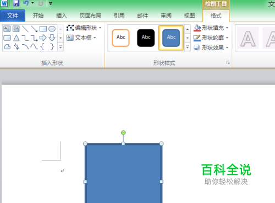Select the rectangle shape tool
This screenshot has width=275, height=203.
(43, 29)
